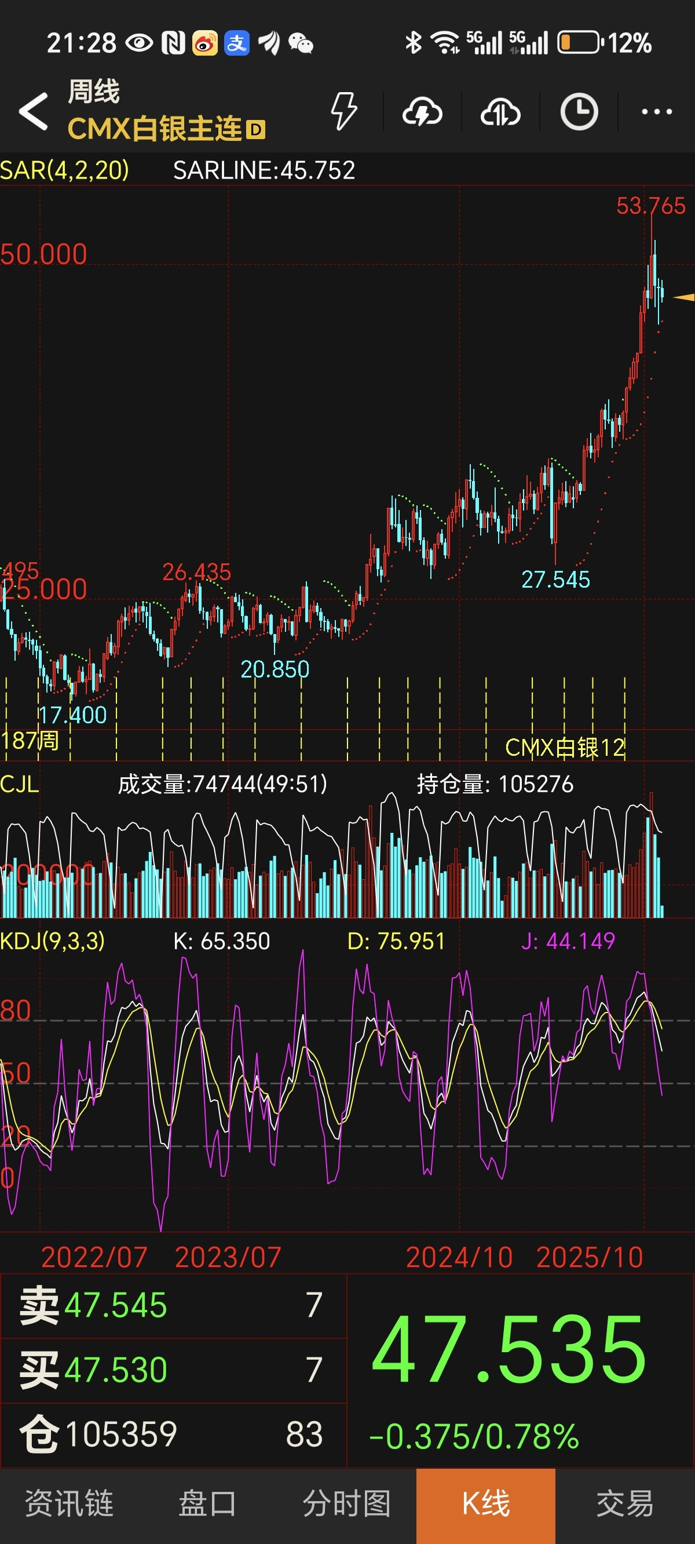This screenshot has height=1544, width=695.
Task: Tap the 持仓量: 105276 readout
Action: click(495, 784)
